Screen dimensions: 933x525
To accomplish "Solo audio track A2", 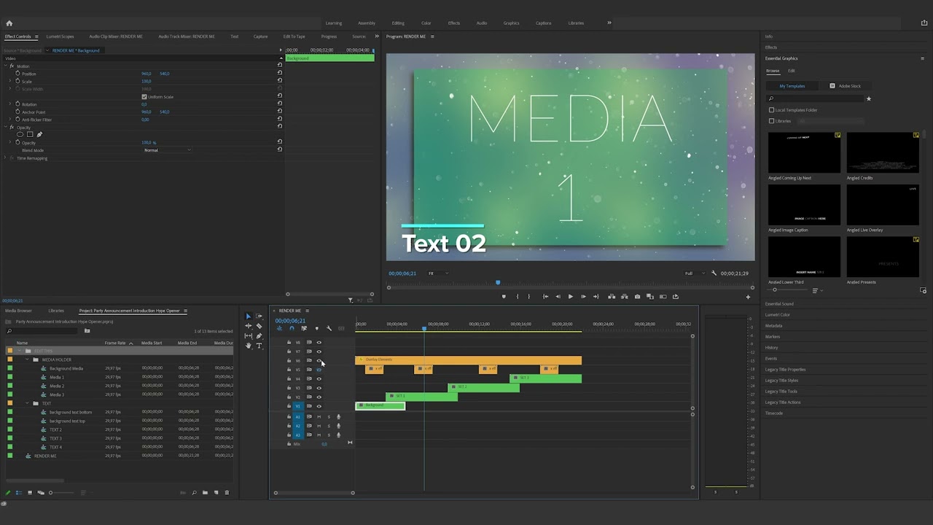I will pos(329,426).
